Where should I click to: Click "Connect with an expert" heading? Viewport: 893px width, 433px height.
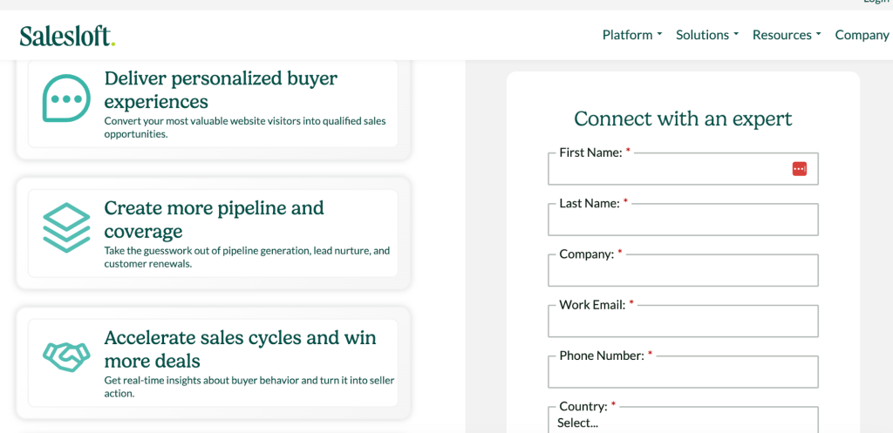tap(683, 118)
